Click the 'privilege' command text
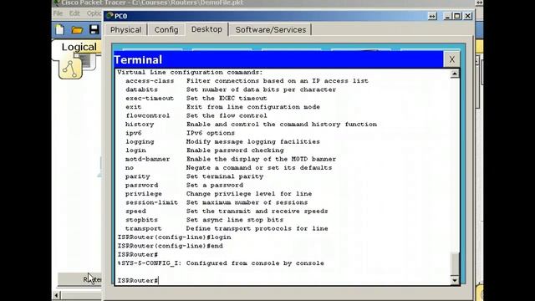This screenshot has width=535, height=301. click(144, 194)
